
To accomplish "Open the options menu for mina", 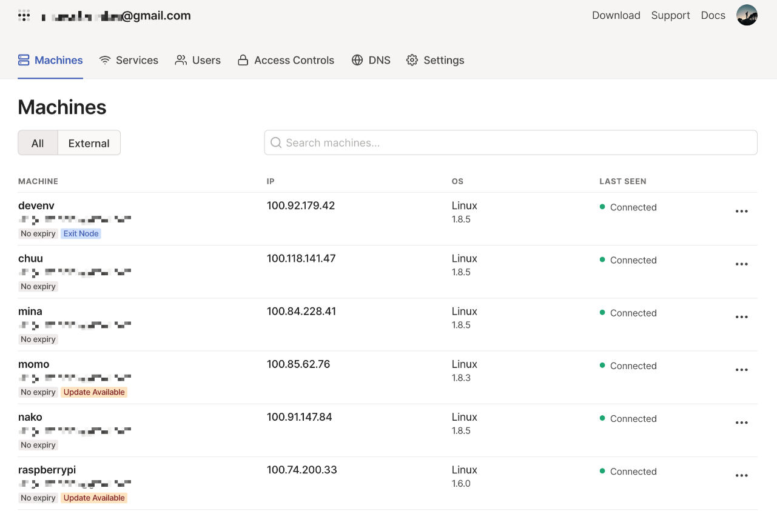I will tap(741, 317).
